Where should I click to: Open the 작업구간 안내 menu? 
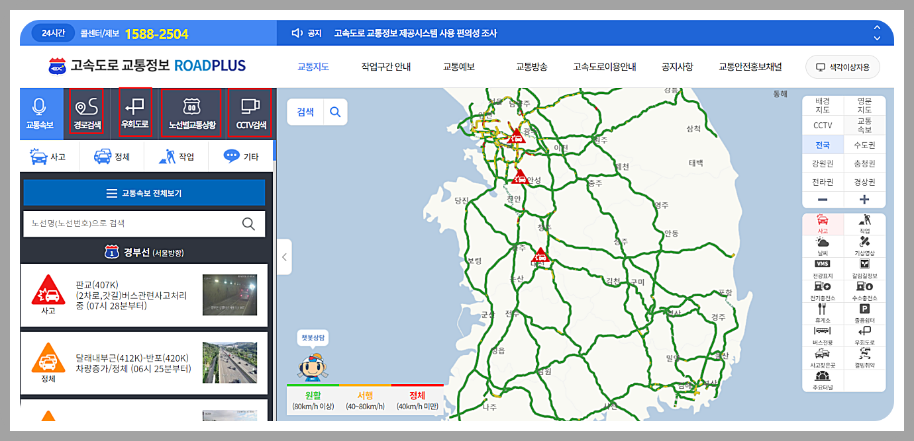point(386,67)
